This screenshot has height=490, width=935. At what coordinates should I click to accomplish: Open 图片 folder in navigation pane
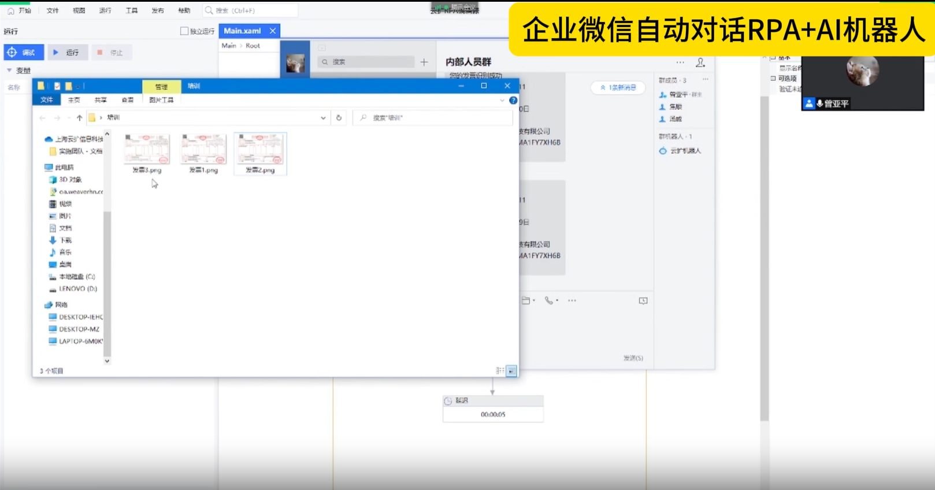coord(61,216)
